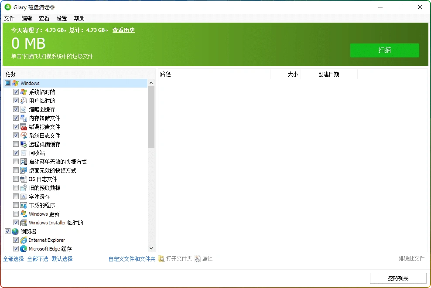
Task: Check the Windows 更新 checkbox
Action: pyautogui.click(x=15, y=214)
